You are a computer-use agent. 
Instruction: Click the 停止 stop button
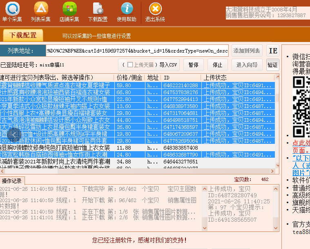(217, 65)
